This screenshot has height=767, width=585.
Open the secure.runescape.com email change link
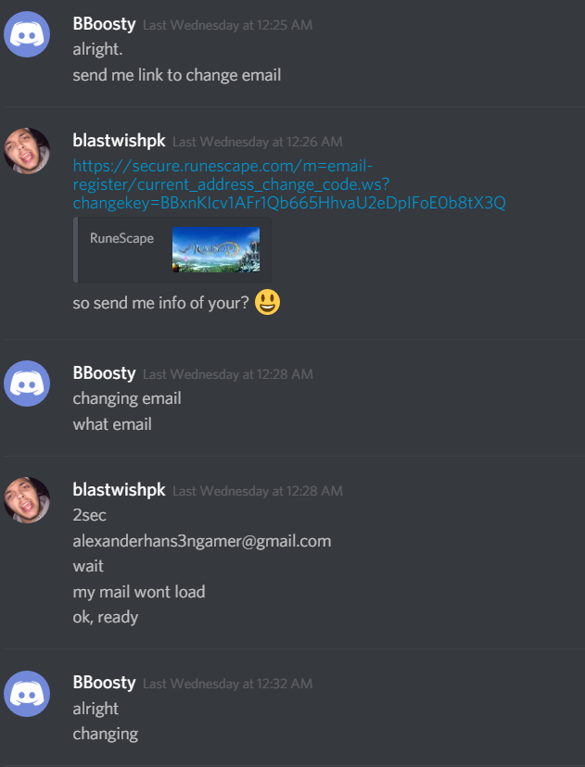[x=289, y=184]
